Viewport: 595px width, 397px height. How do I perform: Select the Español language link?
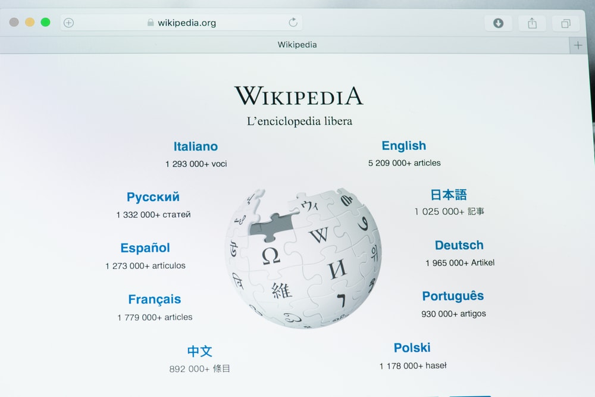pos(145,248)
